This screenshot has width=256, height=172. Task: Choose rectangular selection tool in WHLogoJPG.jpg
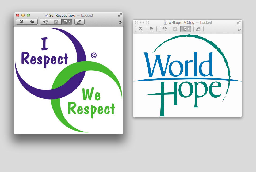tap(184, 29)
